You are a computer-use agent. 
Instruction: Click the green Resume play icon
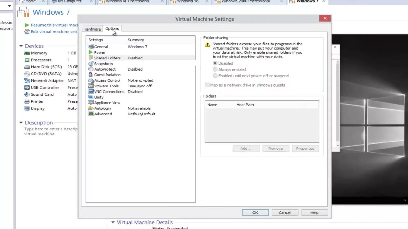[x=27, y=25]
